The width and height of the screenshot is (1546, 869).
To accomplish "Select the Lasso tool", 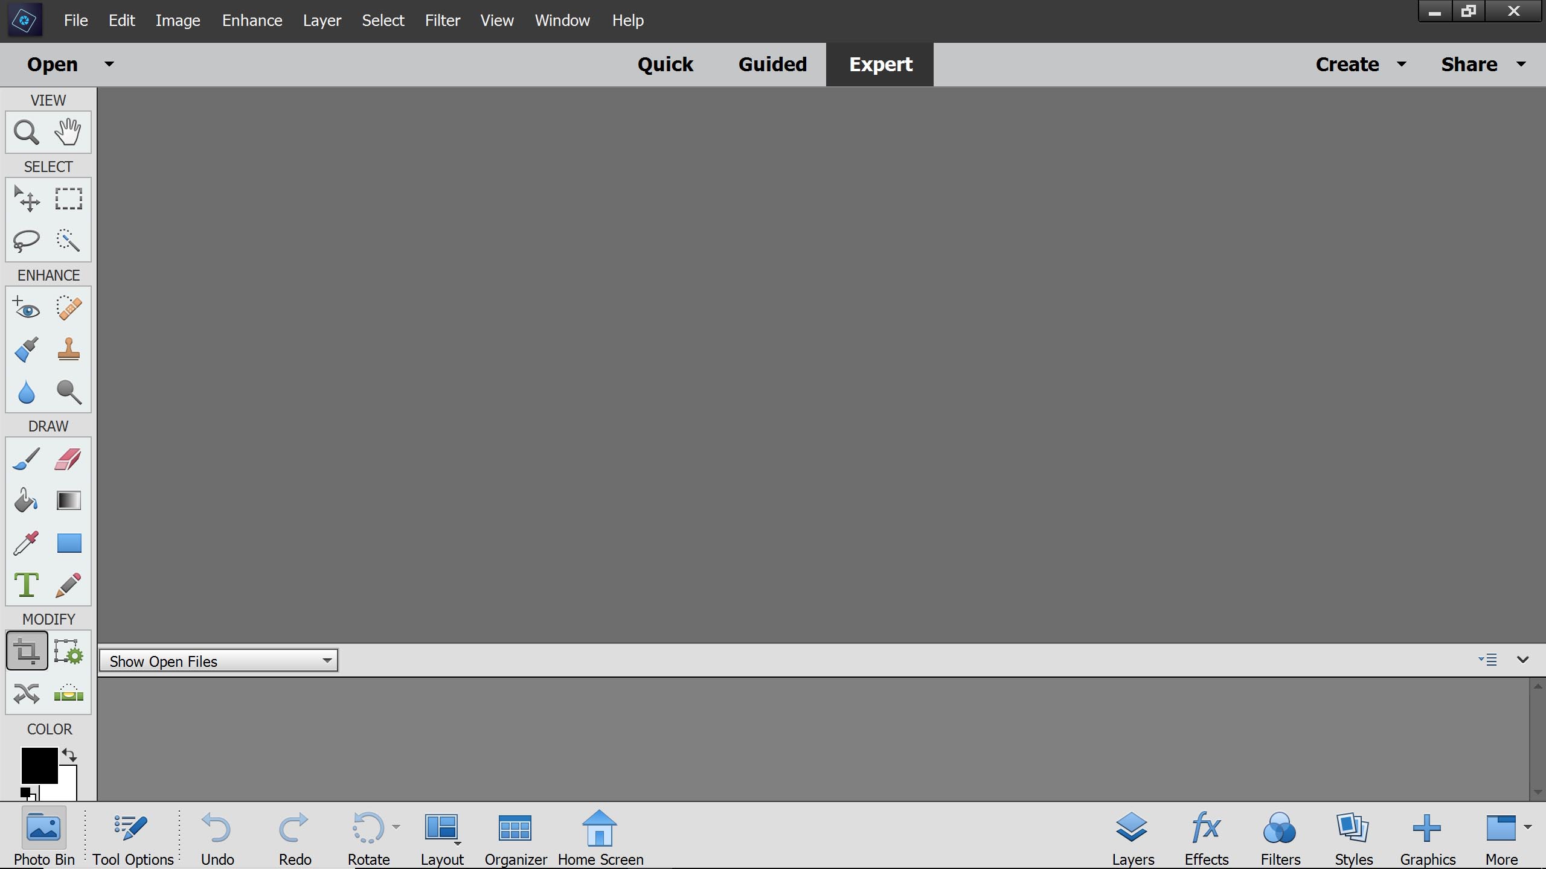I will [26, 241].
